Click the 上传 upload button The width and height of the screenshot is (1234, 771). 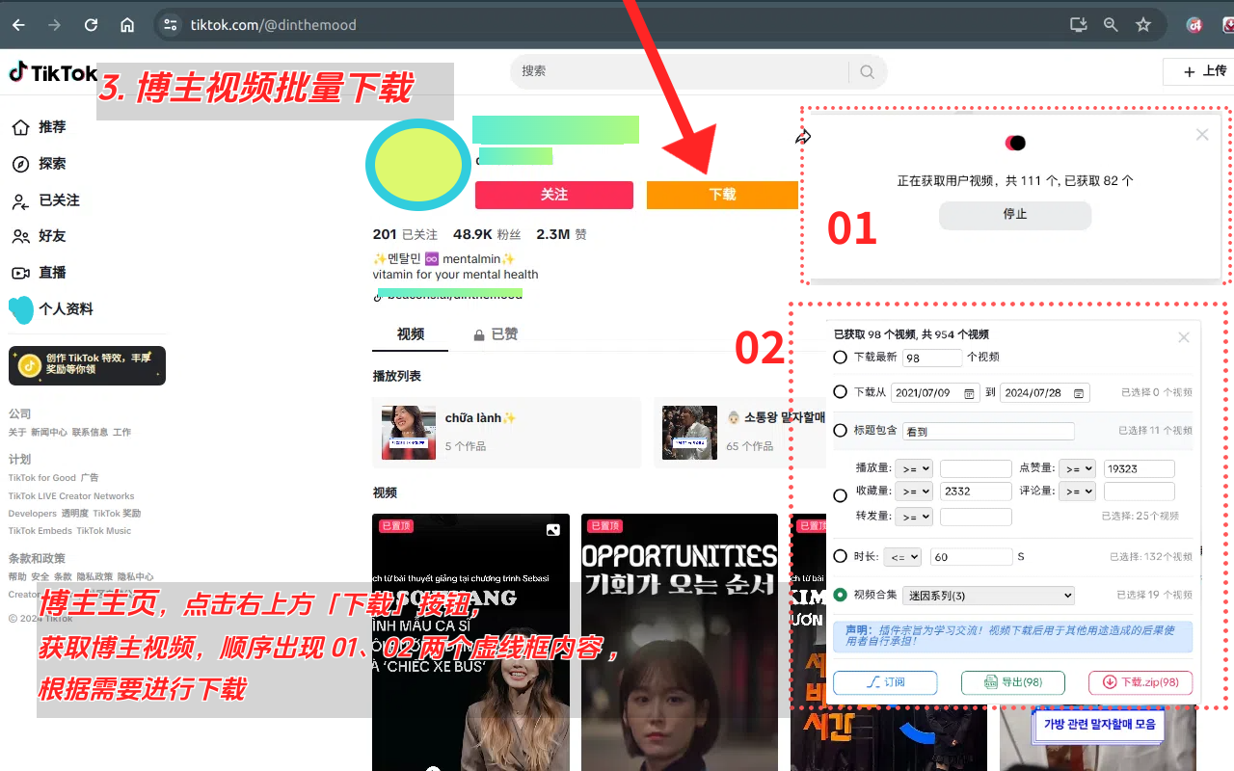(x=1201, y=71)
